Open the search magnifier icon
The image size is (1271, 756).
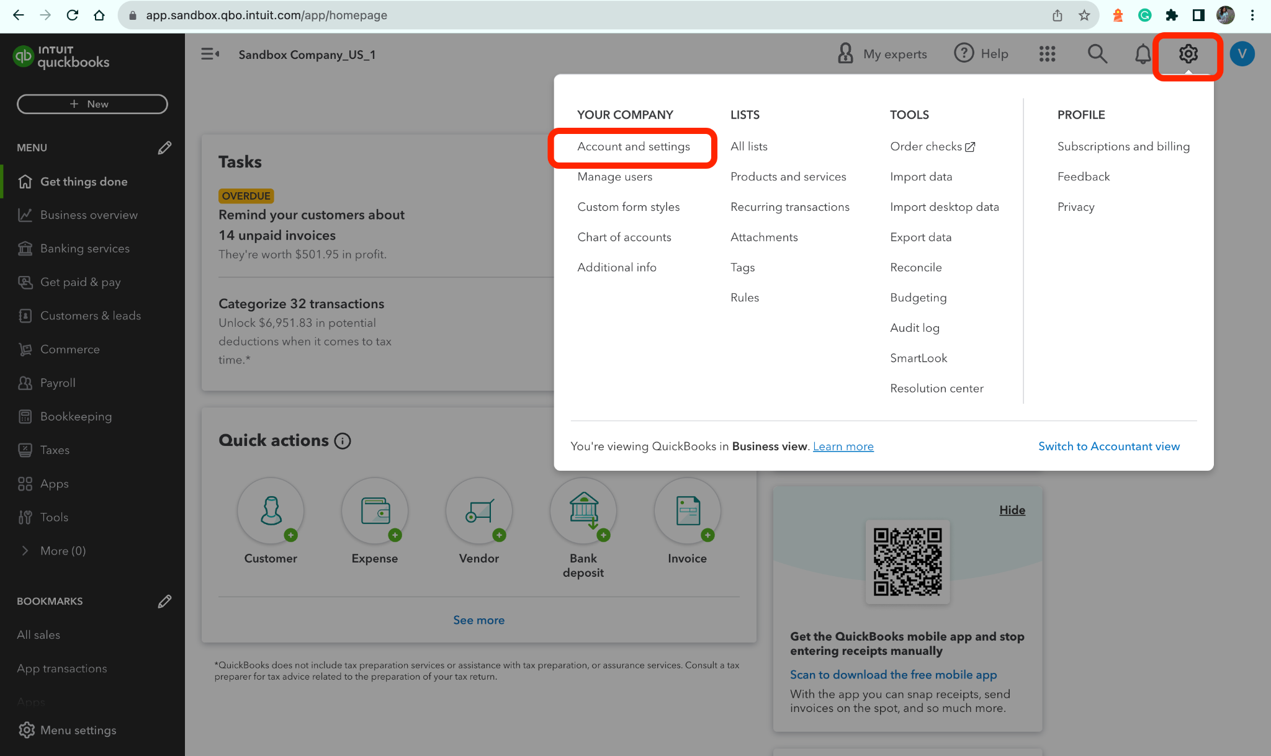point(1097,54)
